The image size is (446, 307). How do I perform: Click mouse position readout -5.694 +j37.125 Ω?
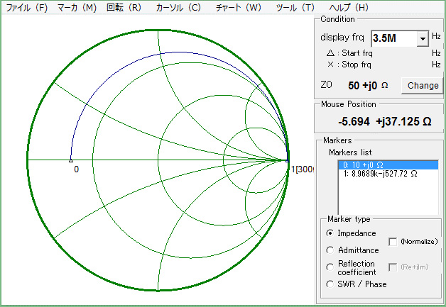[x=384, y=121]
